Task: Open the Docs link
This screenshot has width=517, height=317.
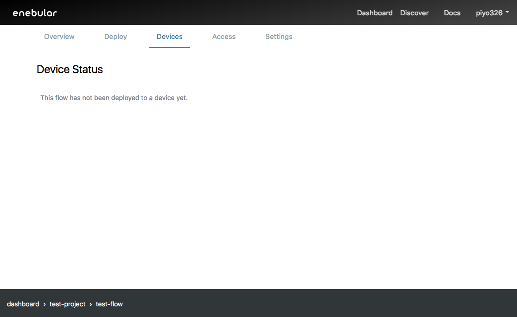Action: pyautogui.click(x=452, y=13)
